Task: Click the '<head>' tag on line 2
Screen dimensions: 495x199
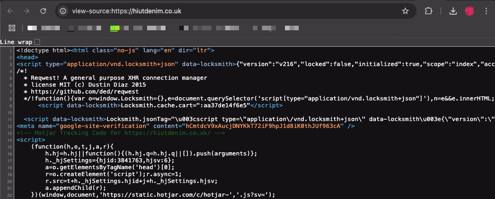Action: pos(28,57)
